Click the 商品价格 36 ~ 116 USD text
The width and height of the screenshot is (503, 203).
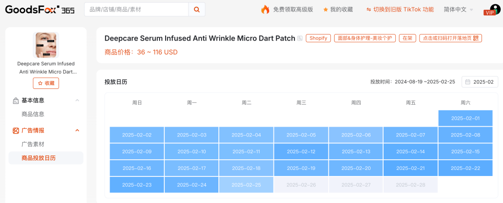[x=141, y=52]
